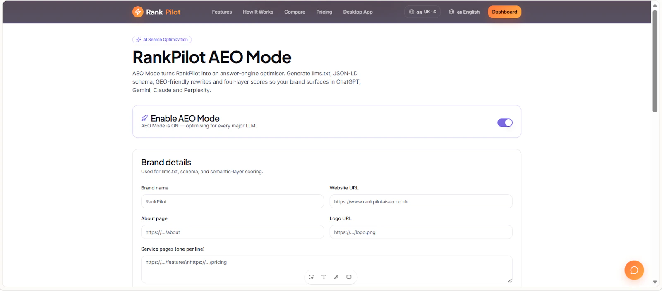Click the Service pages text area

(x=326, y=269)
